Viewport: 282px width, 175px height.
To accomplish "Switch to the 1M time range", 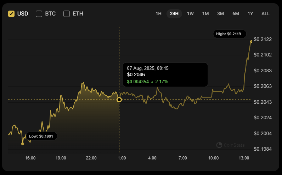I will pyautogui.click(x=205, y=14).
